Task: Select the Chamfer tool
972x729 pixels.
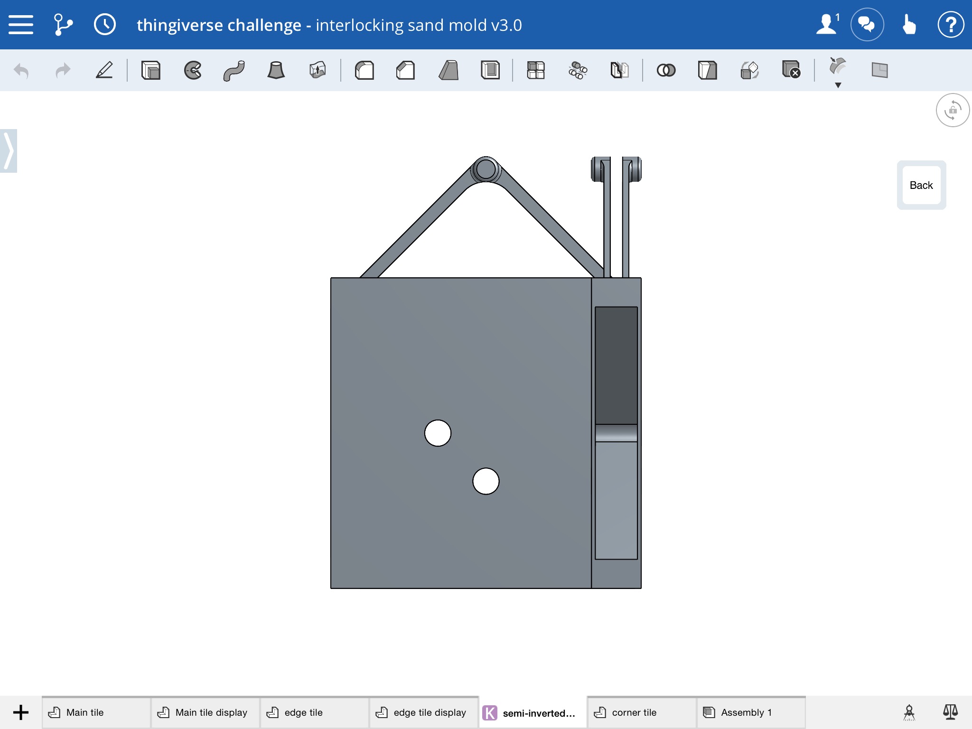Action: click(x=406, y=70)
